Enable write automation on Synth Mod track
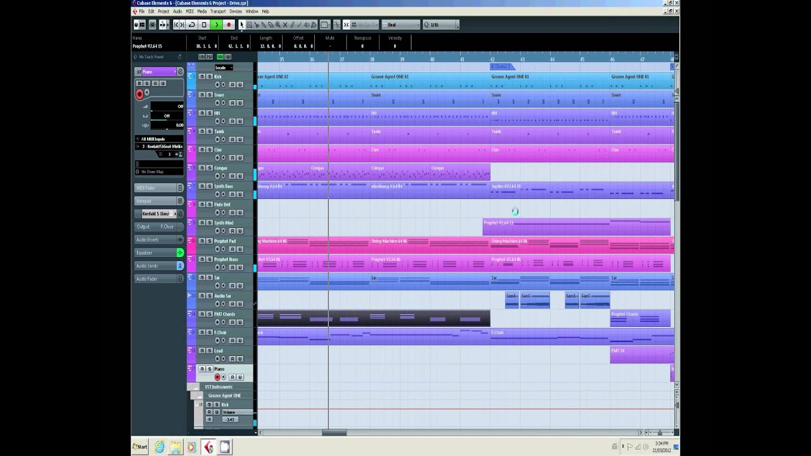This screenshot has width=811, height=456. (239, 231)
